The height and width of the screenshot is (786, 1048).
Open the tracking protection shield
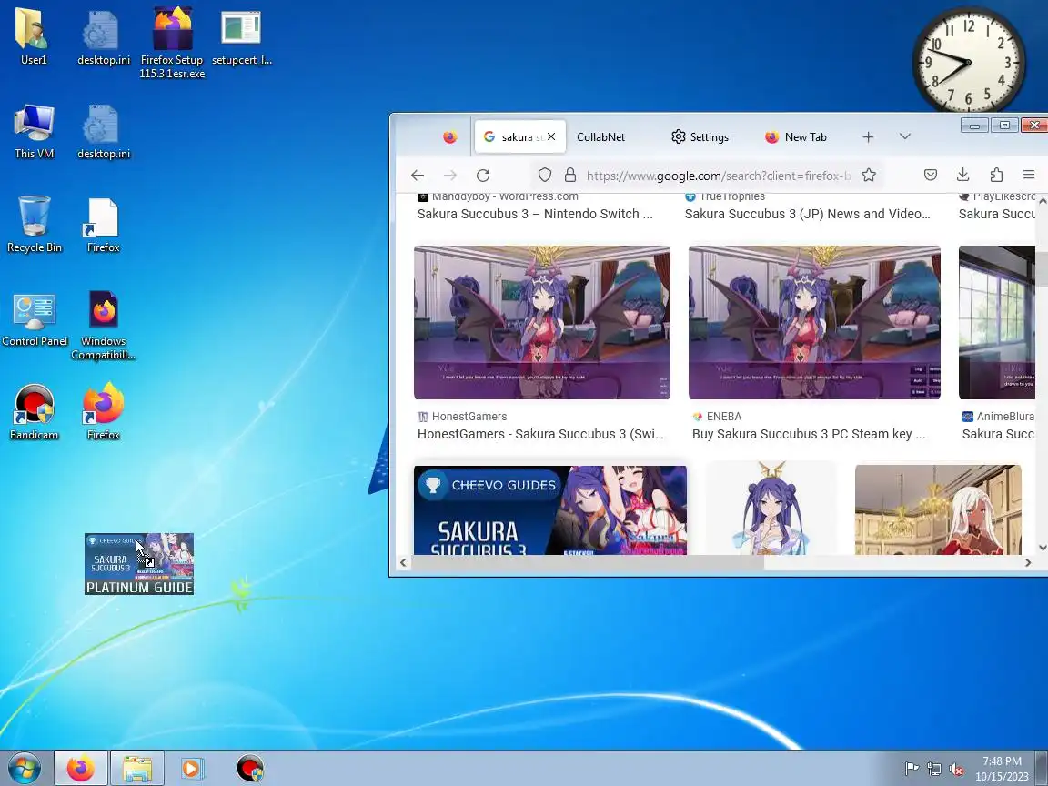pyautogui.click(x=545, y=175)
